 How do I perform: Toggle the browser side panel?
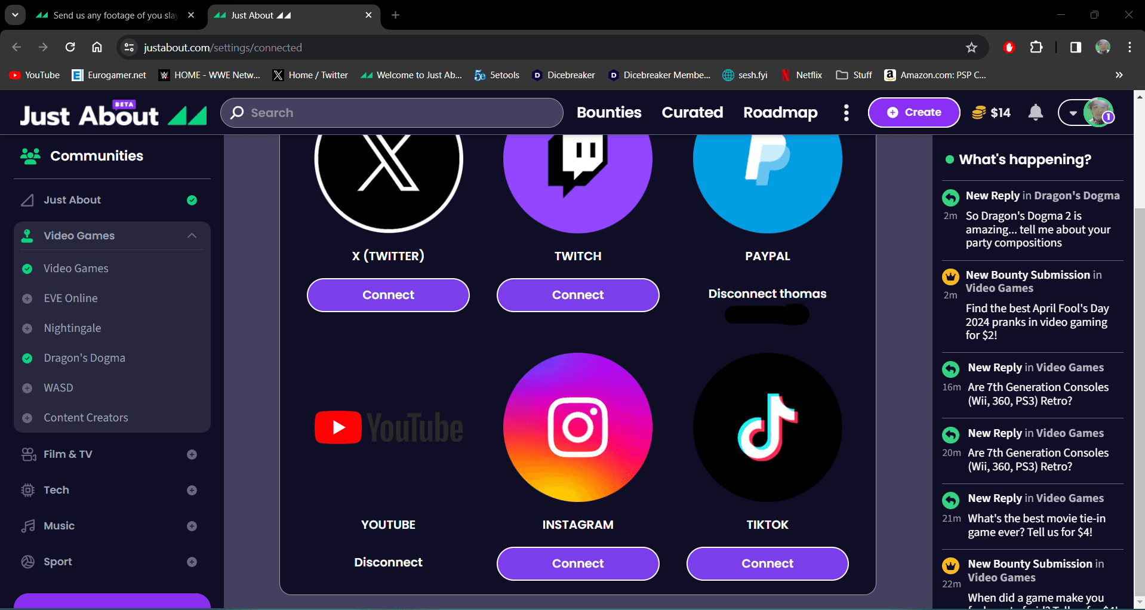coord(1076,47)
